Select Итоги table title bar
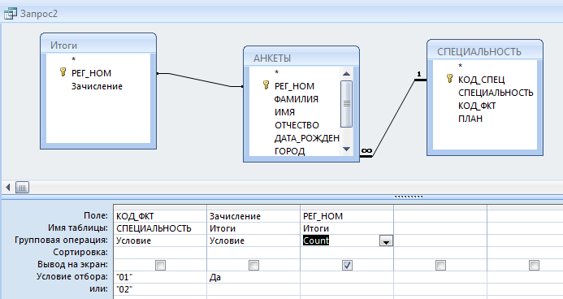 point(98,45)
